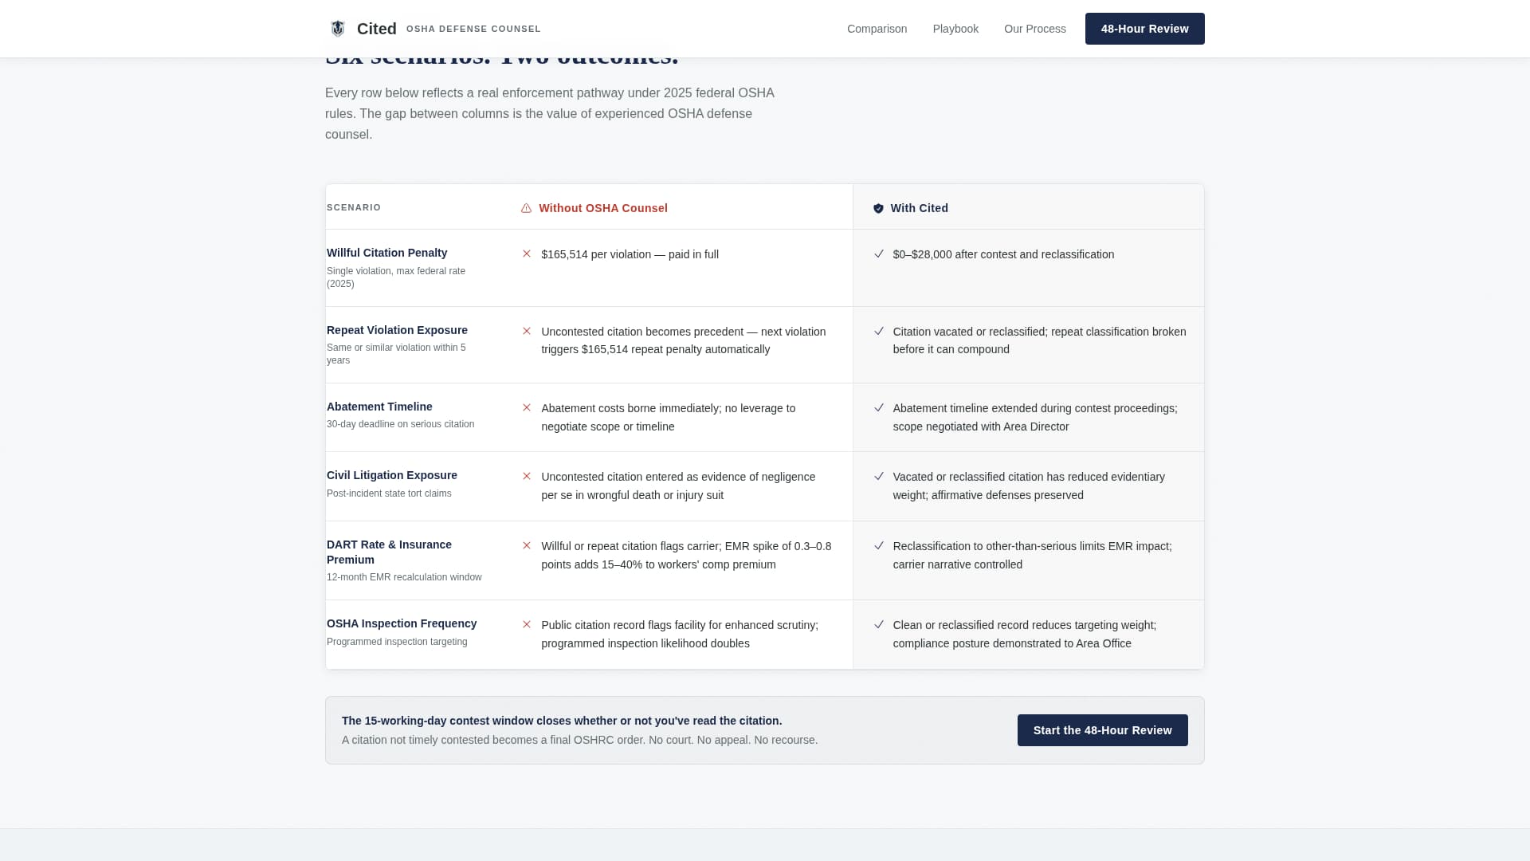Click the warning triangle beside Without OSHA Counsel
The image size is (1530, 861).
point(527,208)
